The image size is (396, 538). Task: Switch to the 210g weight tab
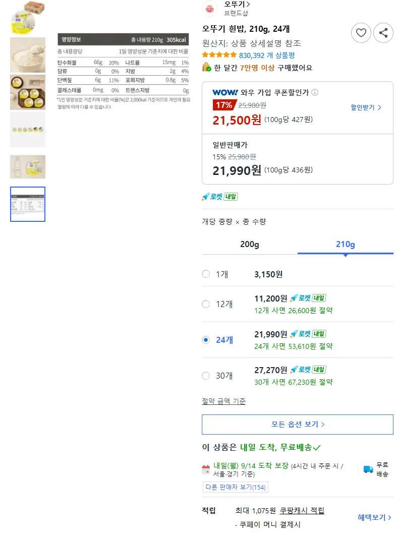click(345, 245)
